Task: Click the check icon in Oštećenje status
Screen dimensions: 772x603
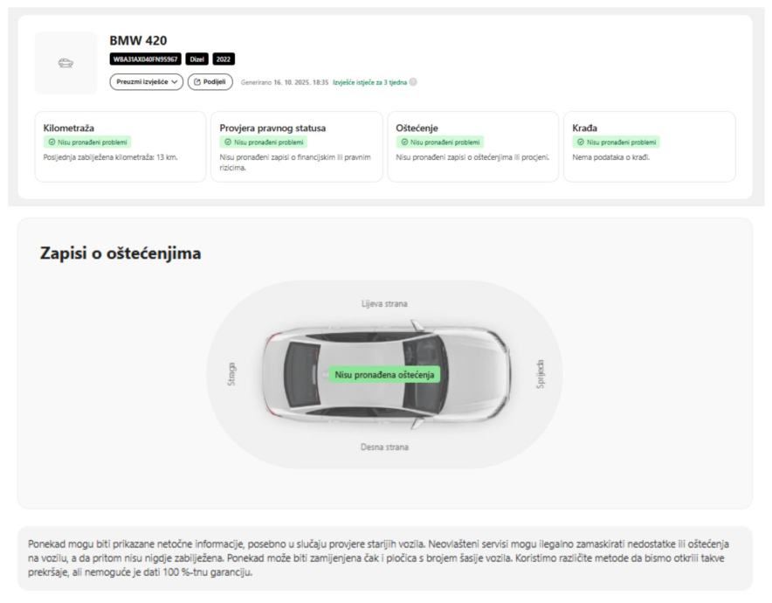Action: 404,142
